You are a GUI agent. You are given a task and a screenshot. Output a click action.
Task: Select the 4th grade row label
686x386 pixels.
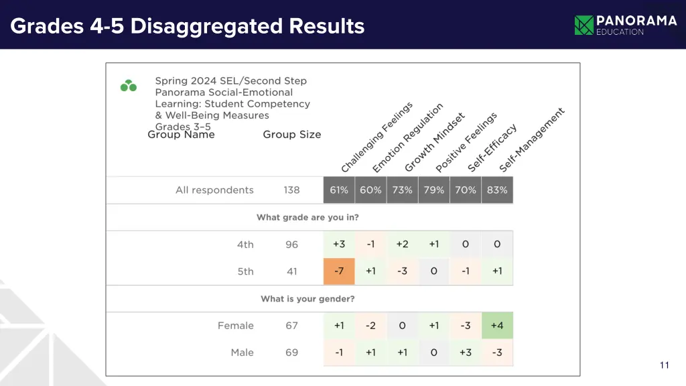tap(245, 245)
